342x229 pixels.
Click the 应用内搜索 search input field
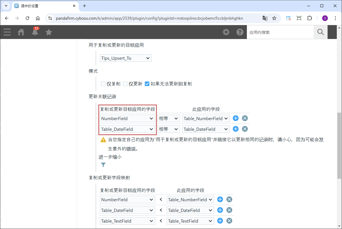click(x=280, y=32)
